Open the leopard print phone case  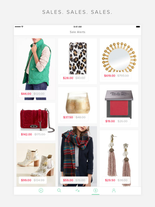click(77, 61)
